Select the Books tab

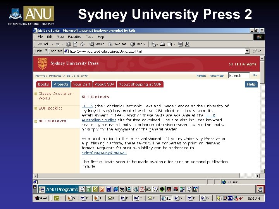point(43,84)
